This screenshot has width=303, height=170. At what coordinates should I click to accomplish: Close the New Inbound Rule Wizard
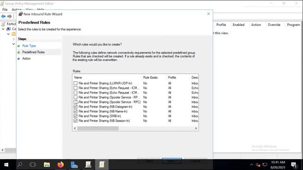click(208, 14)
